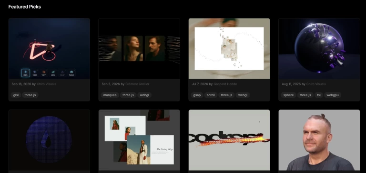Screen dimensions: 366x173
Task: Click the Featured Picks heading
Action: 24,7
